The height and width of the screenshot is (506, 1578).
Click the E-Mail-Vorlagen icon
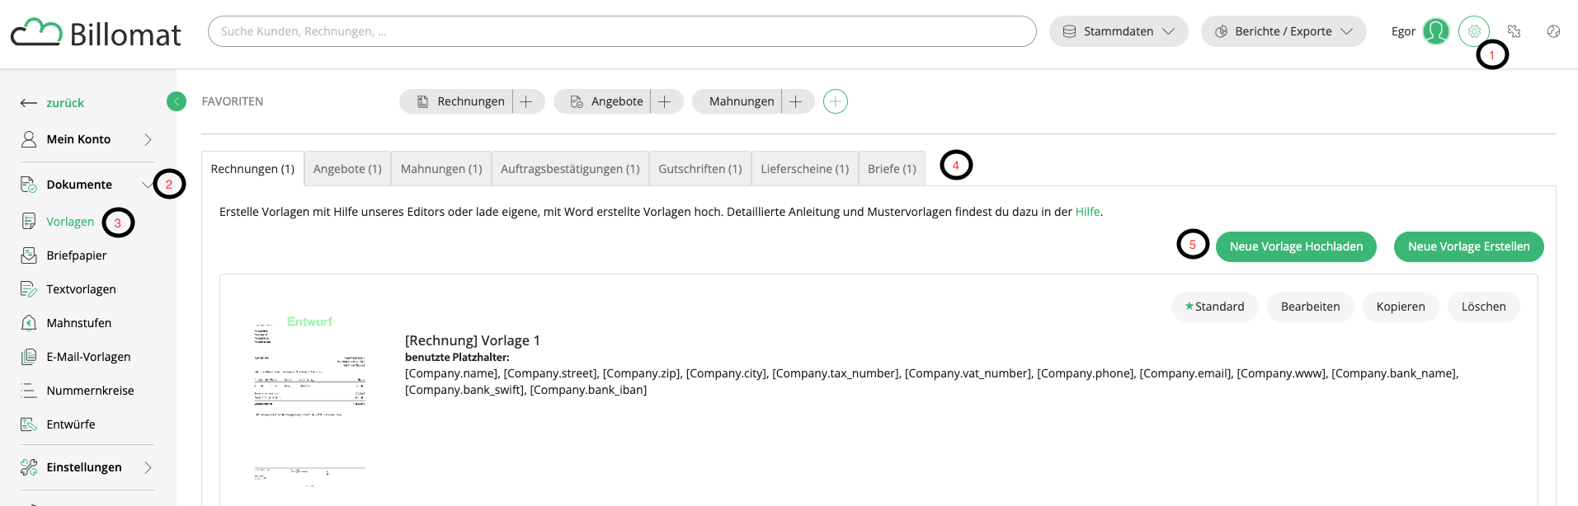[x=29, y=357]
